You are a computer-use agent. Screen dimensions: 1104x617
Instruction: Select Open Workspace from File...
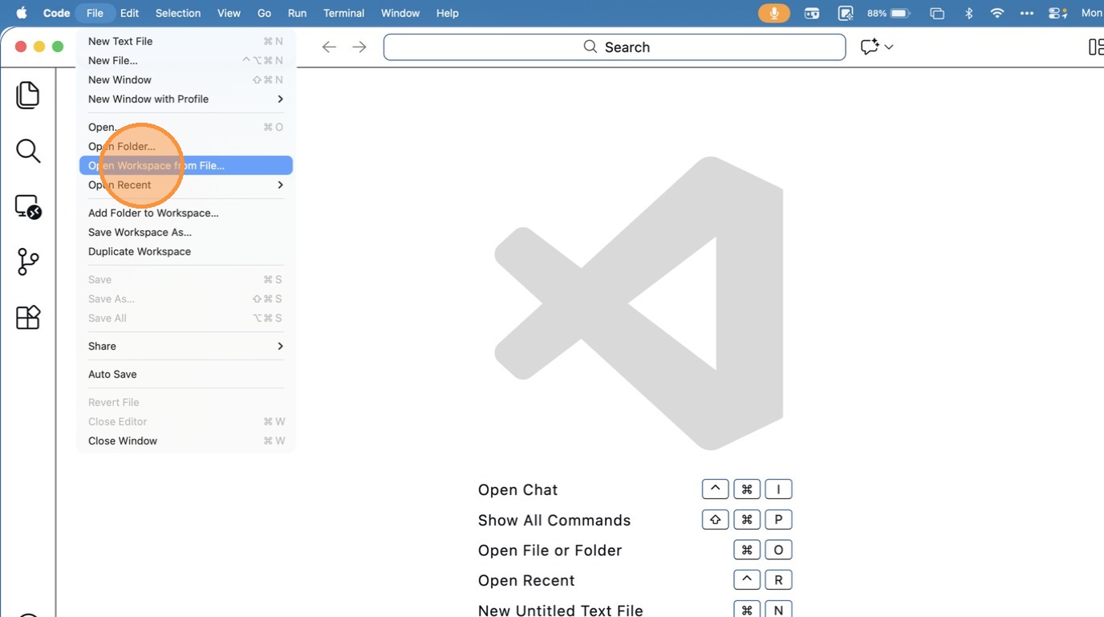[186, 165]
